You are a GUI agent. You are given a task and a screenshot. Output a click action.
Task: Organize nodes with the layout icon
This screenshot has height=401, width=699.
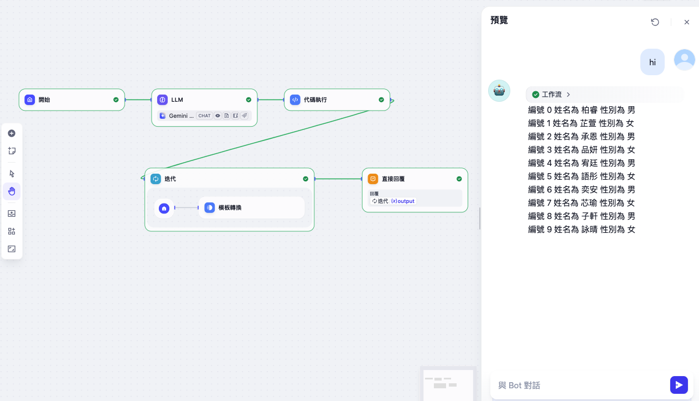click(12, 231)
